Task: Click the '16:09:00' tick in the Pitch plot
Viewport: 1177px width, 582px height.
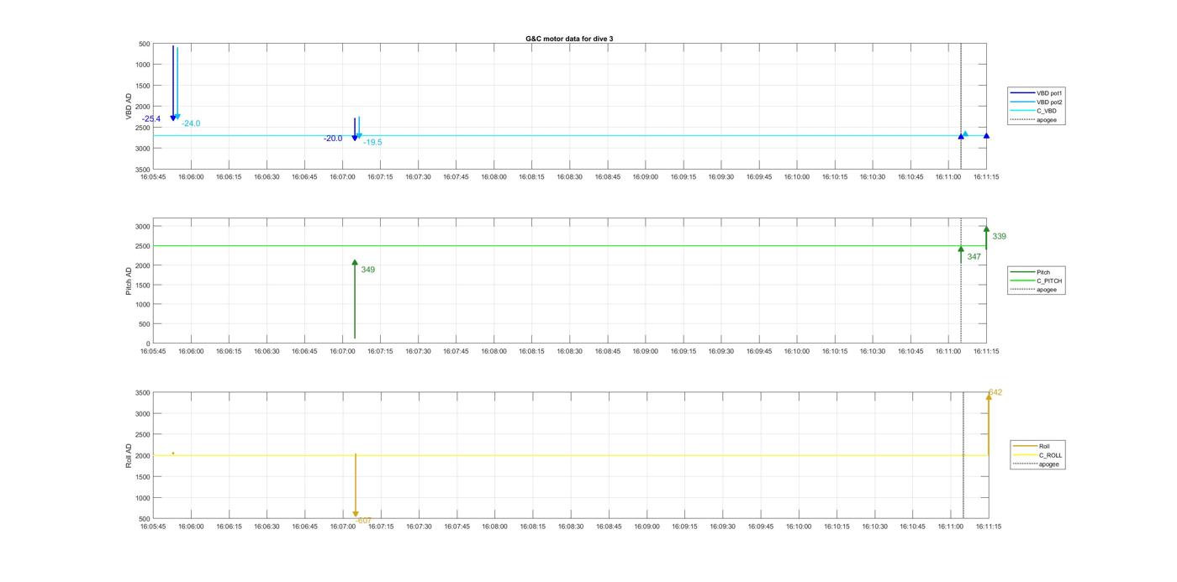Action: pyautogui.click(x=646, y=351)
